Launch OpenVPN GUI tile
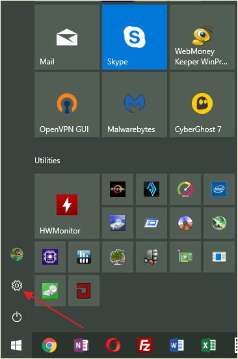The width and height of the screenshot is (238, 359). point(67,105)
